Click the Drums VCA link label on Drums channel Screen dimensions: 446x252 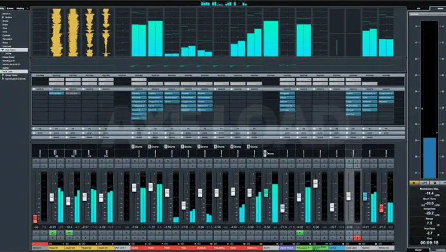click(x=269, y=154)
